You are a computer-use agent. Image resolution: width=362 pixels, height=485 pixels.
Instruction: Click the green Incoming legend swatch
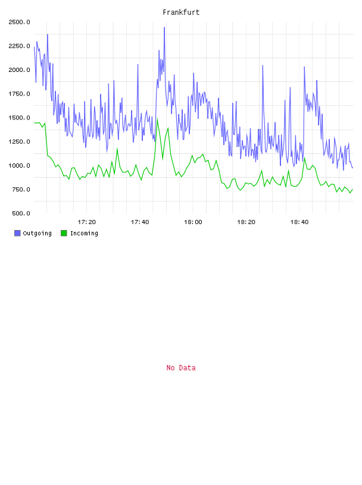coord(64,233)
